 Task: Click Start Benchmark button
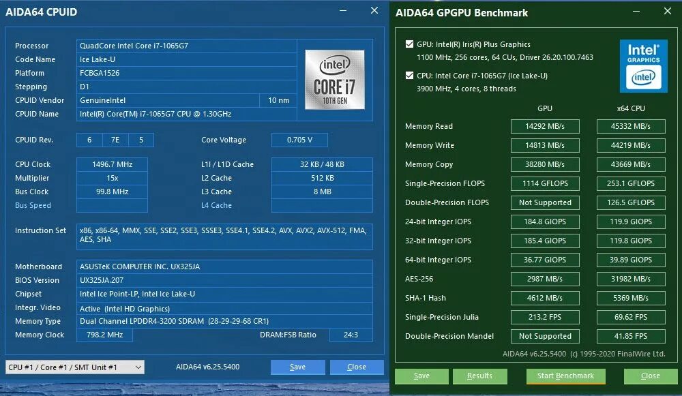click(x=565, y=376)
